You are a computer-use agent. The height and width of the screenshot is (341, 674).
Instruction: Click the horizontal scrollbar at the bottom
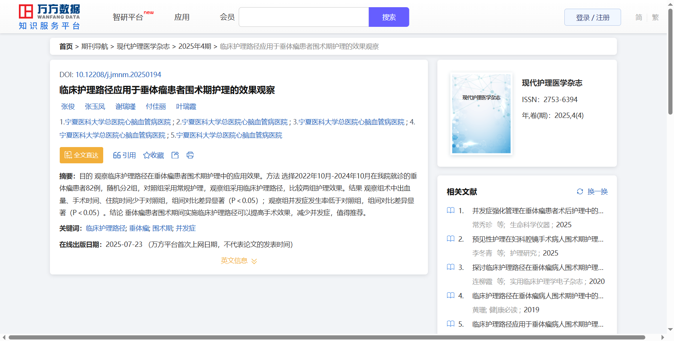coord(327,337)
